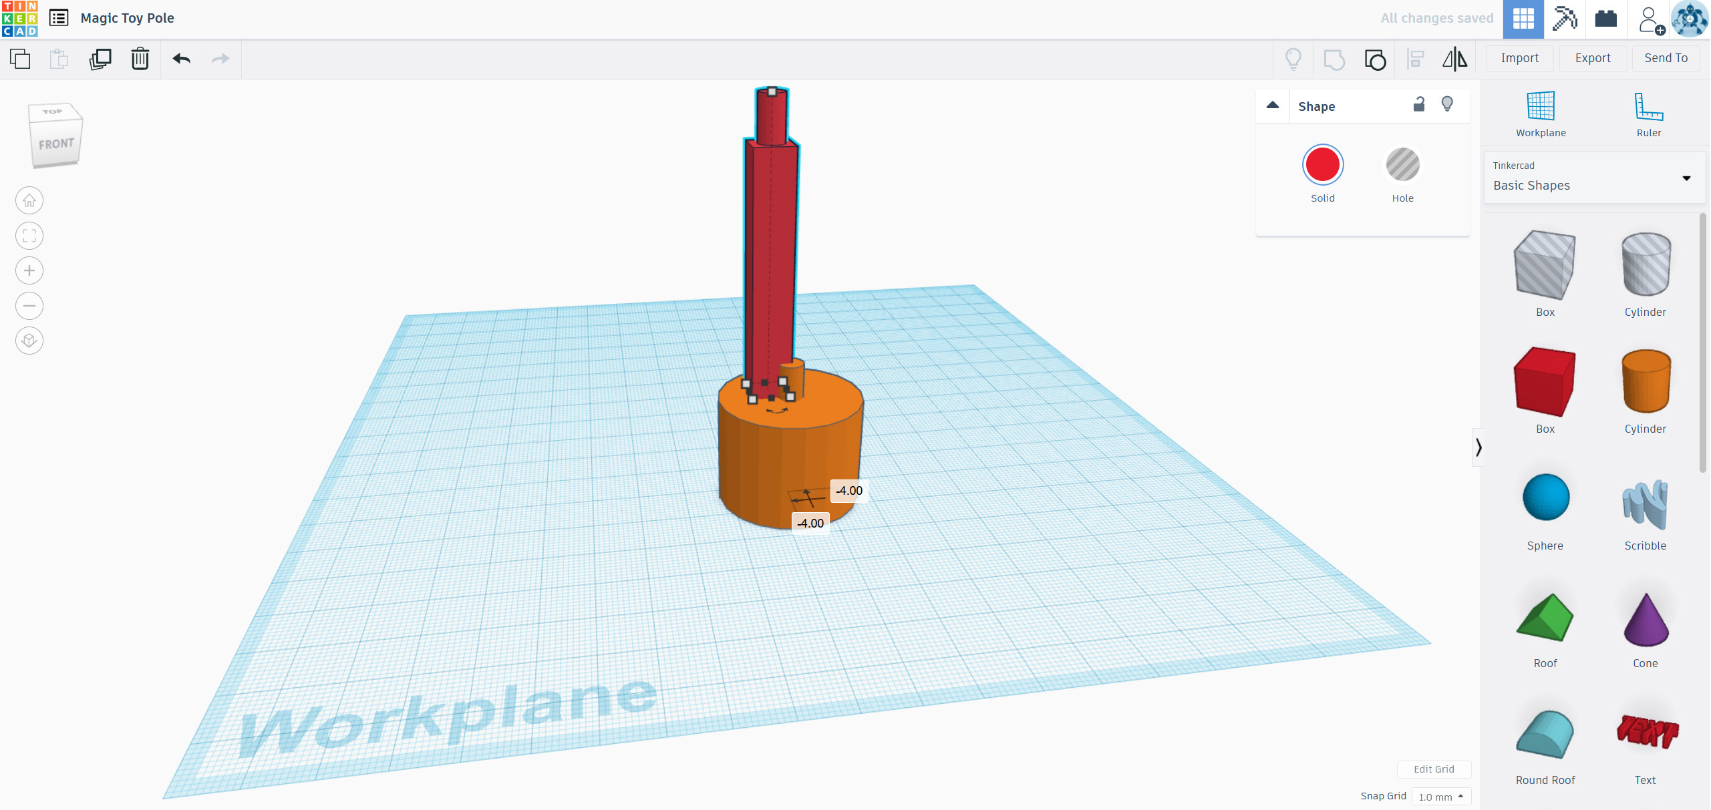The image size is (1711, 810).
Task: Open the Send To menu
Action: click(x=1666, y=58)
